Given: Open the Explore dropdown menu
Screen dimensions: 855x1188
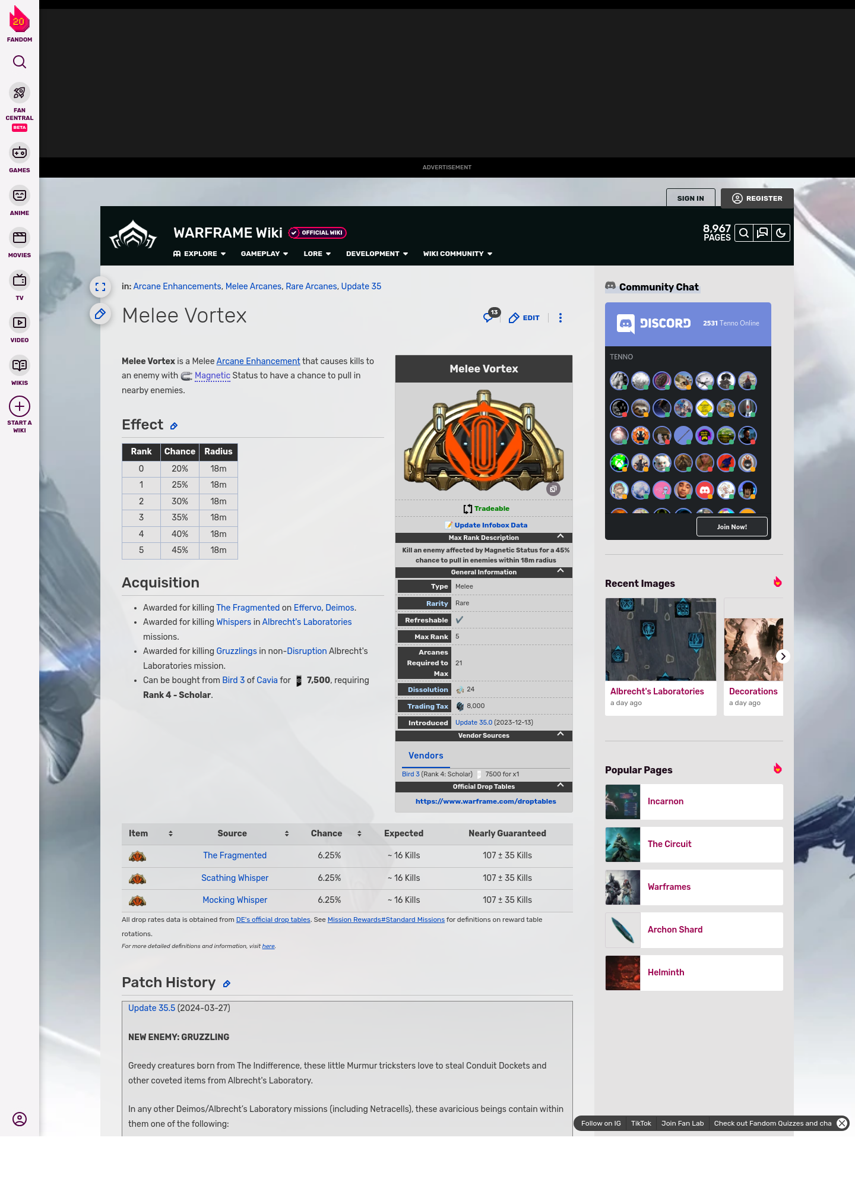Looking at the screenshot, I should coord(199,254).
